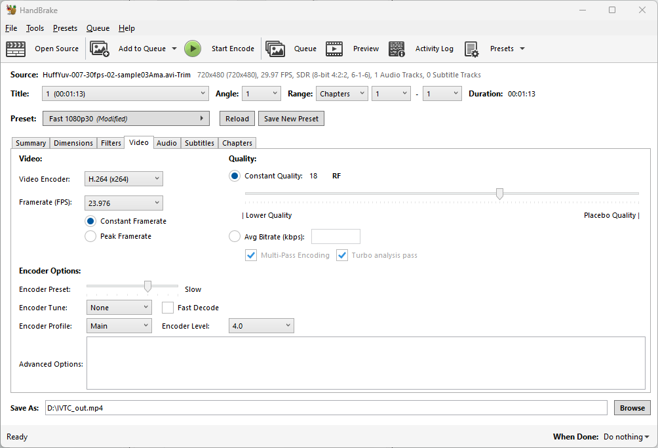Click the duration 00:01:13 value
Viewport: 658px width, 448px height.
click(522, 94)
